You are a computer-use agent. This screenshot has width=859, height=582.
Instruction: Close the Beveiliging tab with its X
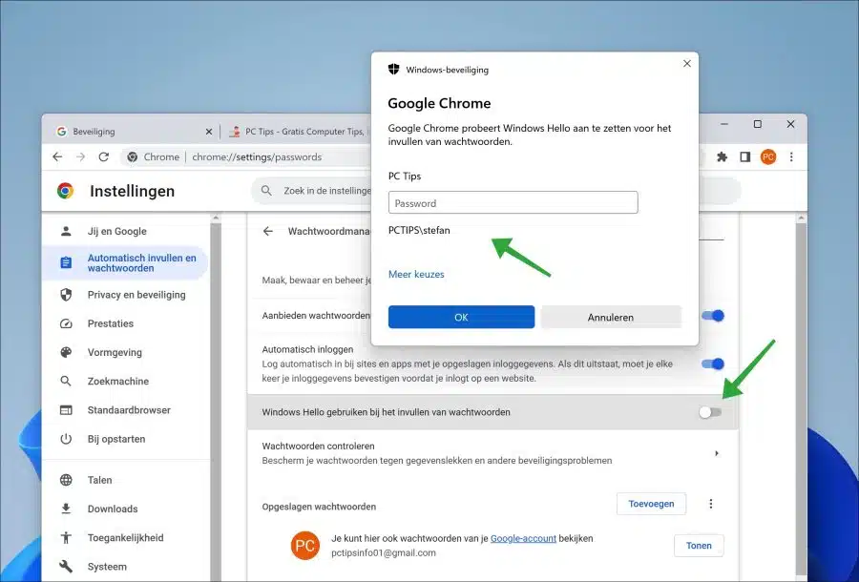pos(209,132)
